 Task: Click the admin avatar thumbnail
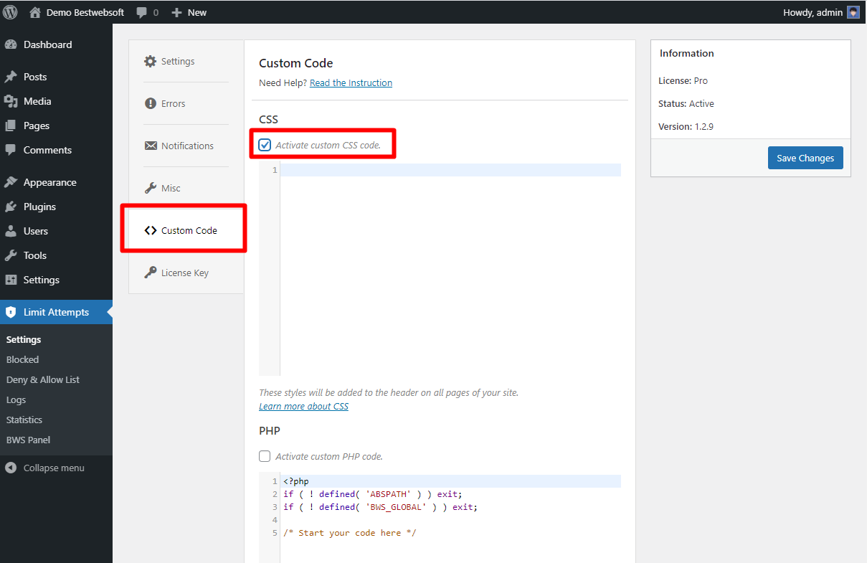[853, 12]
